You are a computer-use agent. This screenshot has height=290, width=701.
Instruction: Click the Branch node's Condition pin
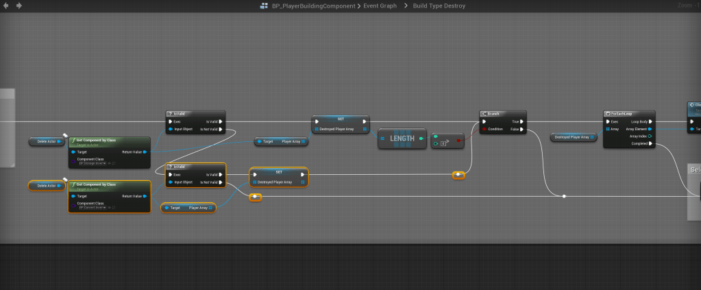point(484,128)
